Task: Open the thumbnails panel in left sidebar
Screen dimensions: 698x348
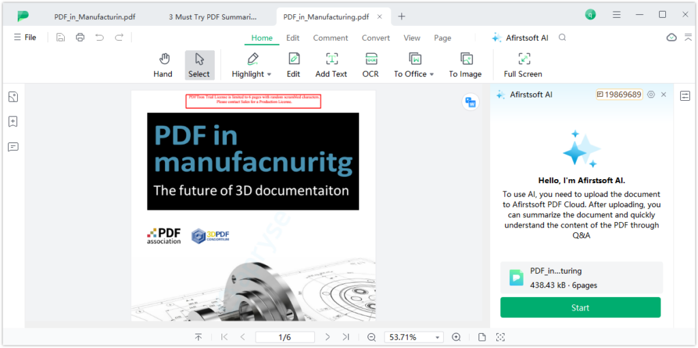Action: (14, 97)
